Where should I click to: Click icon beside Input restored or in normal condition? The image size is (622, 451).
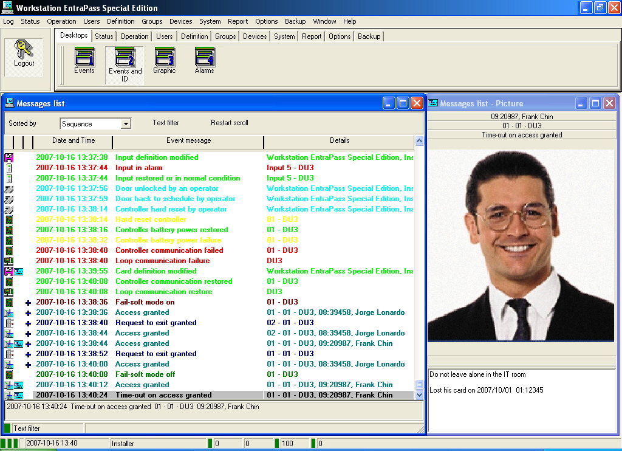[9, 178]
